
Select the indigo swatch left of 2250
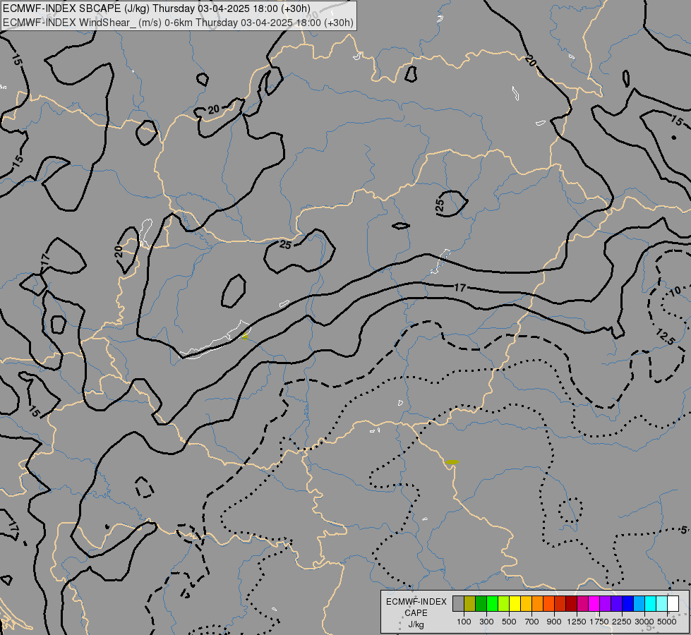(616, 604)
